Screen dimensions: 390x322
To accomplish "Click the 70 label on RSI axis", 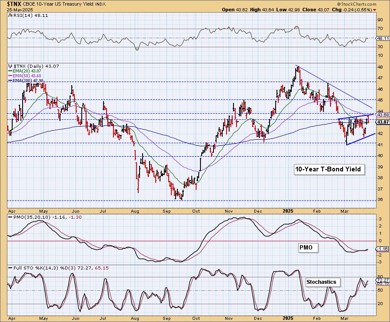I will click(380, 29).
